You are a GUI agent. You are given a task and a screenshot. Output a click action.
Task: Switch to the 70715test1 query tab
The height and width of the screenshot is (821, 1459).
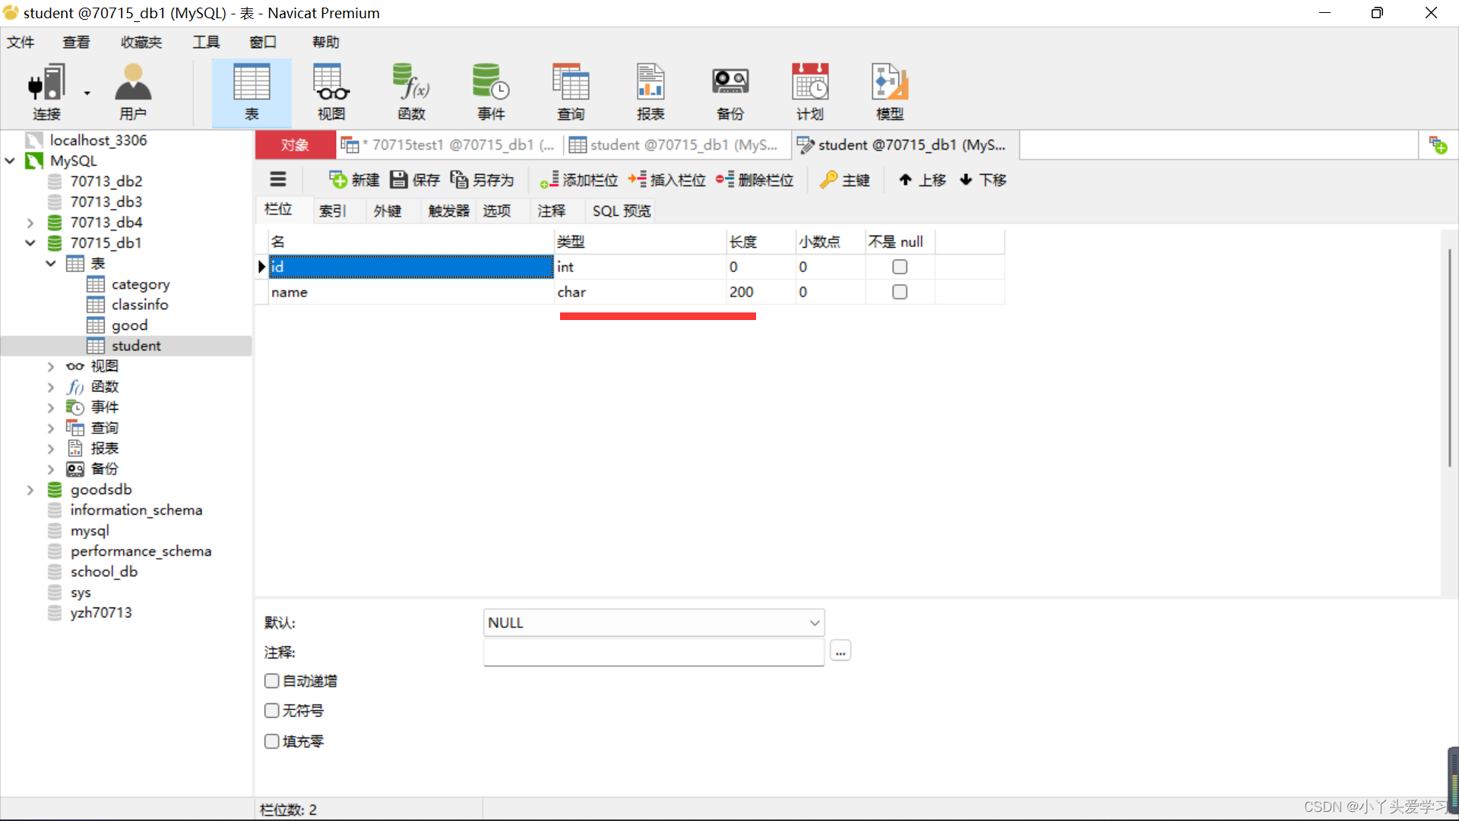[448, 144]
